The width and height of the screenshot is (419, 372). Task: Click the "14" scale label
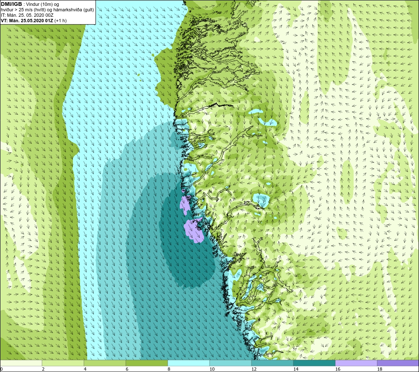(296, 369)
